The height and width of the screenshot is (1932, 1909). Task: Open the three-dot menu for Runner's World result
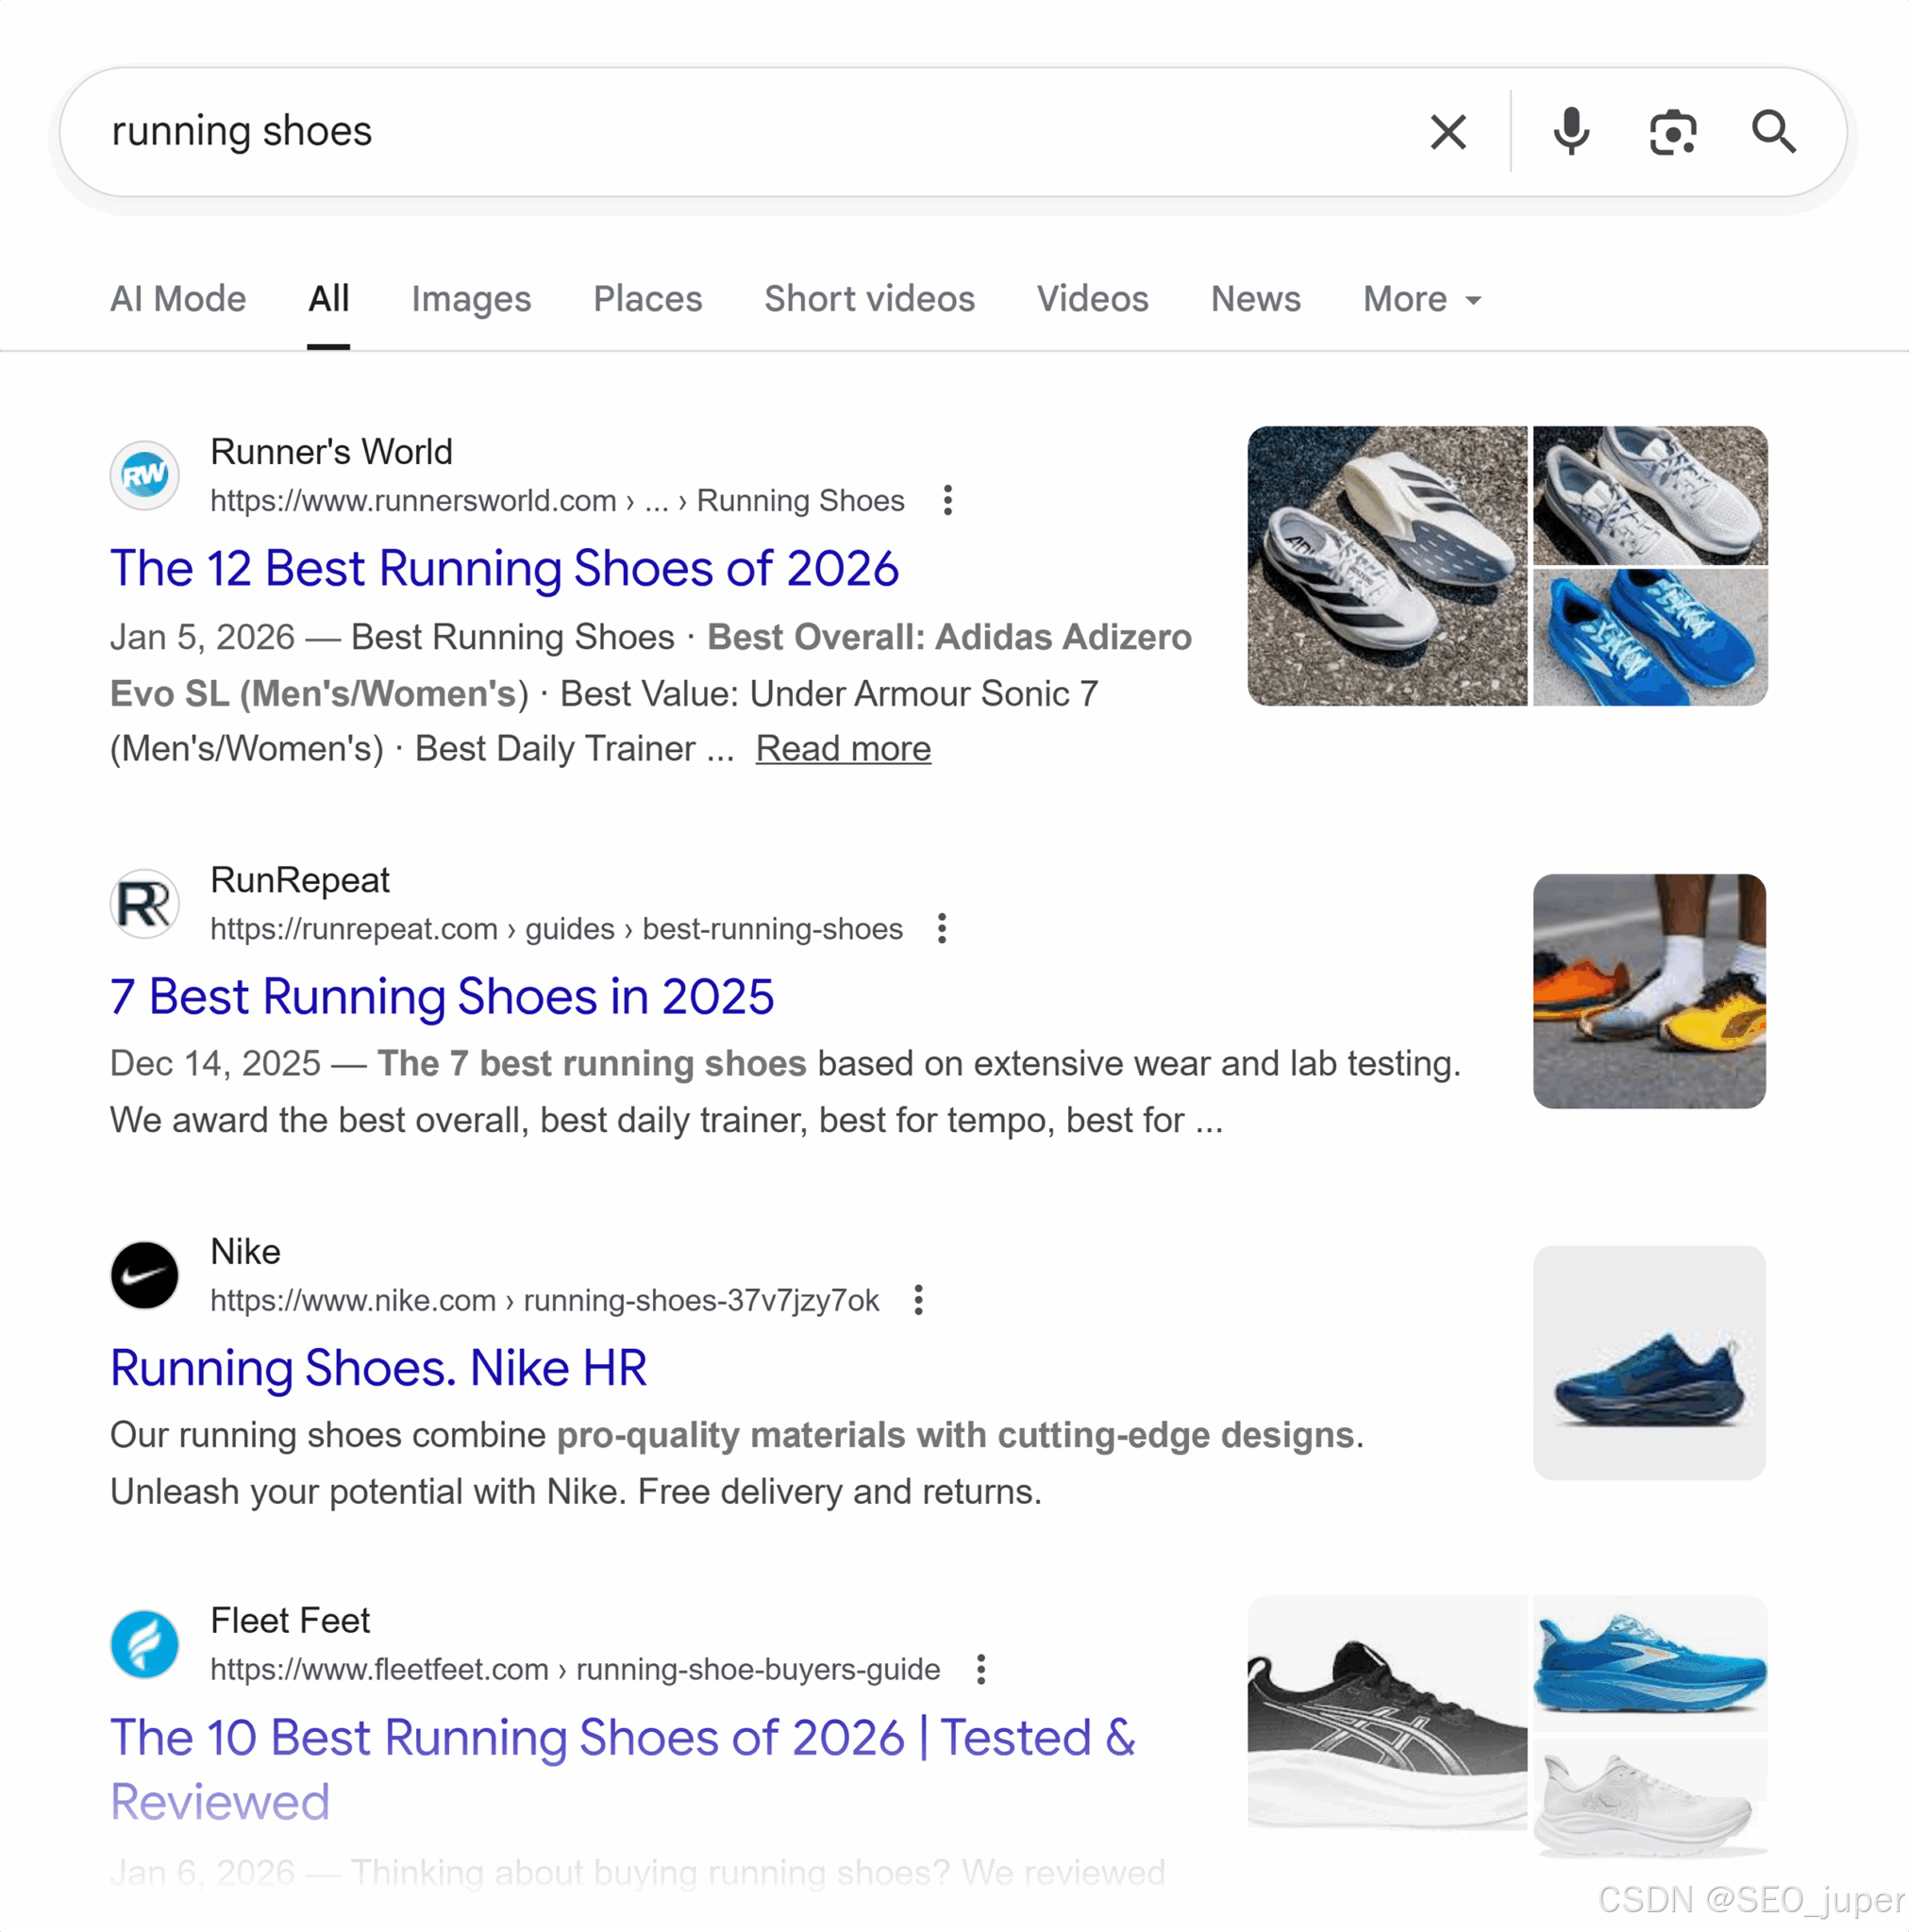point(947,500)
